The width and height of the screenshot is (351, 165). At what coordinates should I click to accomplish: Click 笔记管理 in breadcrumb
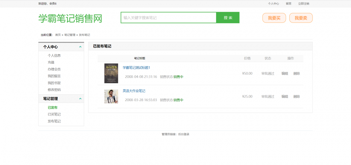(70, 35)
